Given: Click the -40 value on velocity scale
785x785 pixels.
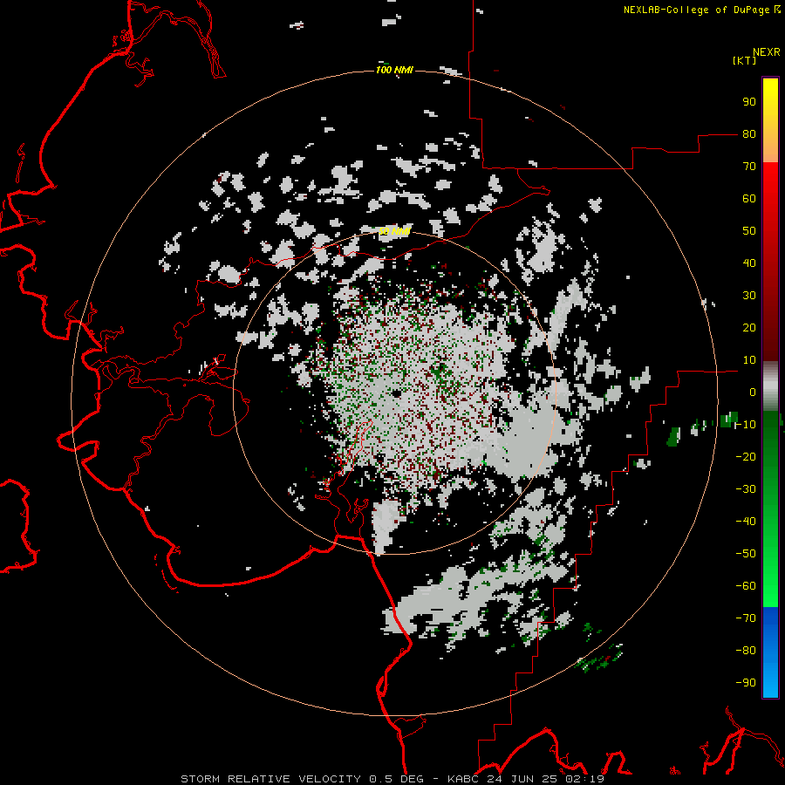Looking at the screenshot, I should 746,522.
